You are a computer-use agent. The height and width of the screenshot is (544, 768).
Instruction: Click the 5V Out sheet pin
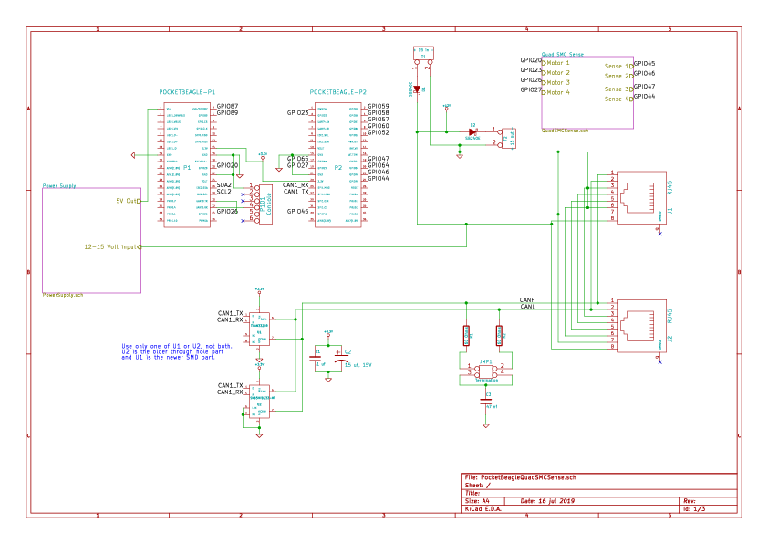click(x=128, y=201)
